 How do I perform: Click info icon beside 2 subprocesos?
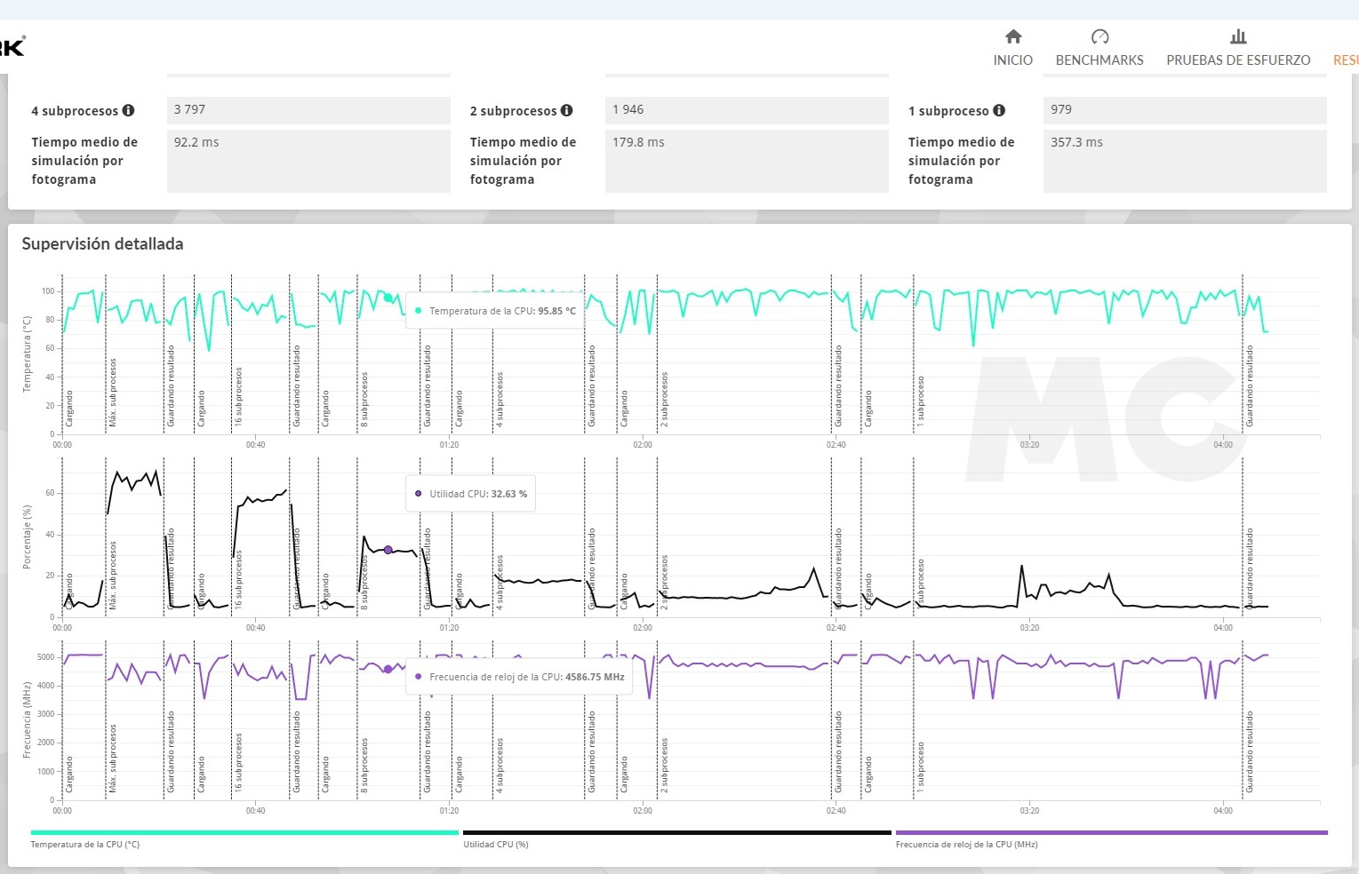566,110
